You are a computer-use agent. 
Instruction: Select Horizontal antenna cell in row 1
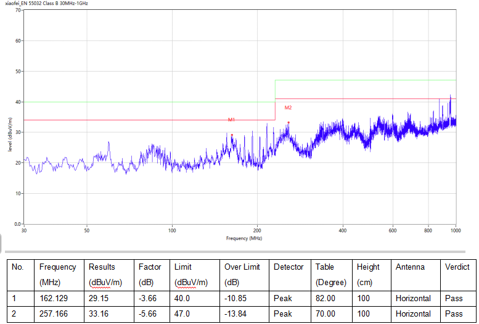point(413,298)
